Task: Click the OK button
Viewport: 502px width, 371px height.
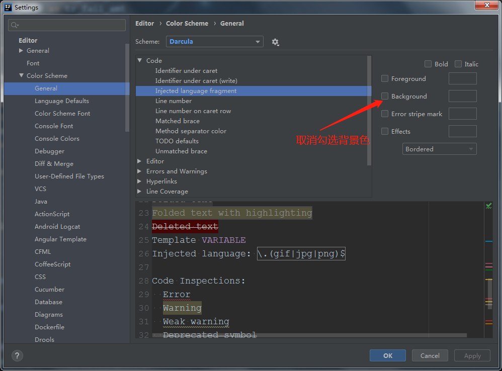Action: click(x=387, y=355)
